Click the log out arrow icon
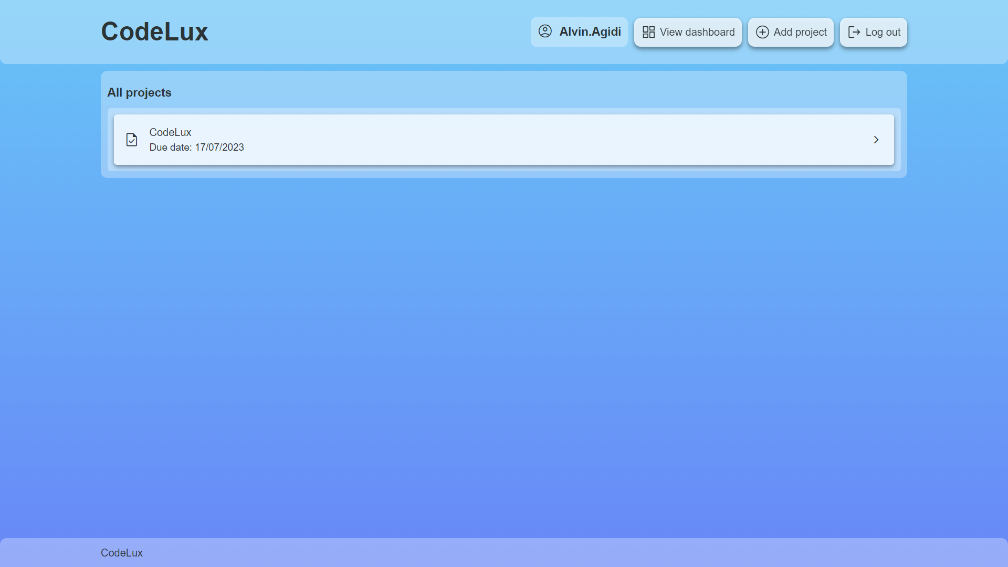This screenshot has width=1008, height=567. (x=854, y=32)
